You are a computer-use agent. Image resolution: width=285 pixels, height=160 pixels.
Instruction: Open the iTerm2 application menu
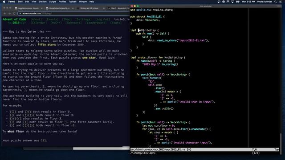click(11, 2)
